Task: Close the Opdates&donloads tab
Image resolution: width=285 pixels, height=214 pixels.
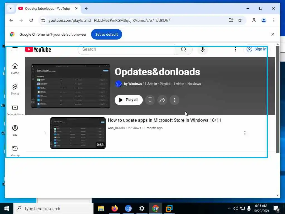Action: (76, 8)
